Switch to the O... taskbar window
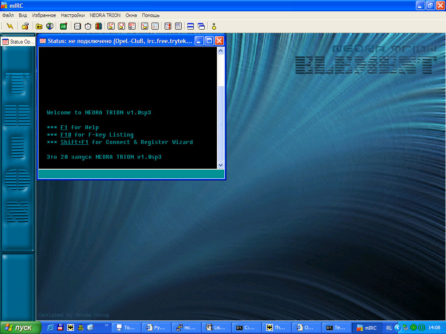This screenshot has width=446, height=334. click(306, 328)
